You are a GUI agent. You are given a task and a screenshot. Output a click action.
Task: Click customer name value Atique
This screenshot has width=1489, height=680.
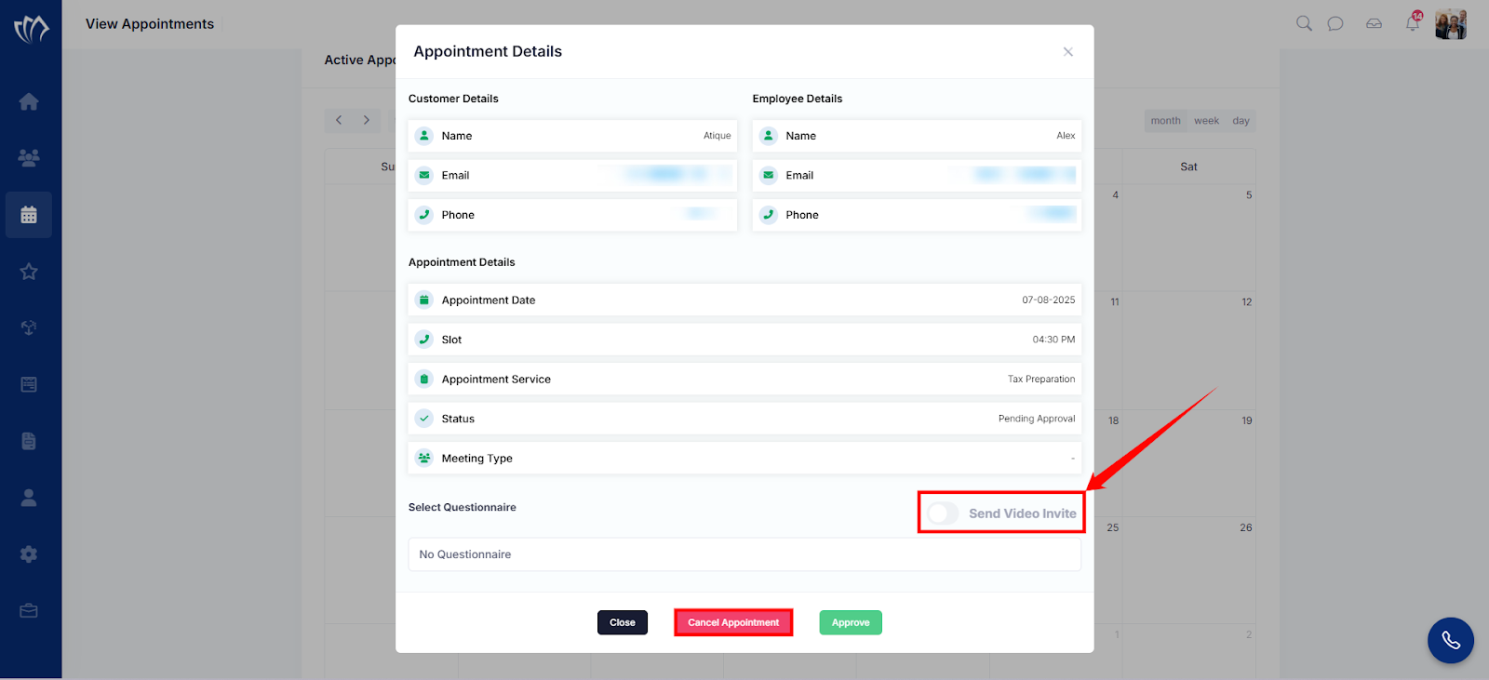coord(717,136)
